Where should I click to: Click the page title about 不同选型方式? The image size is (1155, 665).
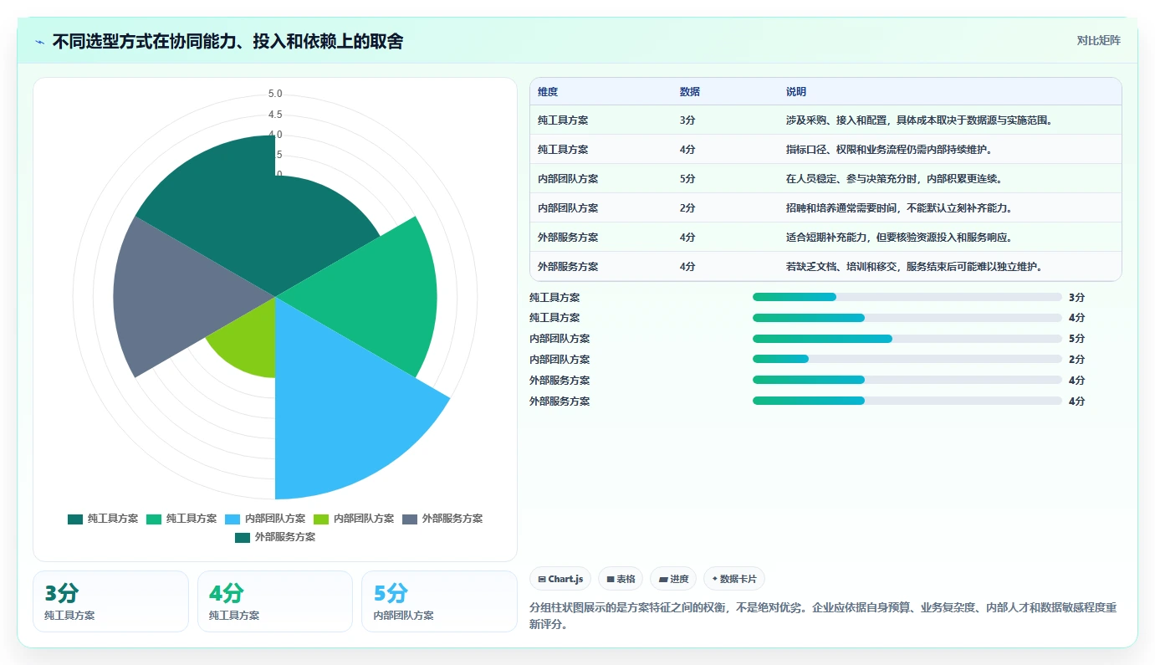coord(227,42)
